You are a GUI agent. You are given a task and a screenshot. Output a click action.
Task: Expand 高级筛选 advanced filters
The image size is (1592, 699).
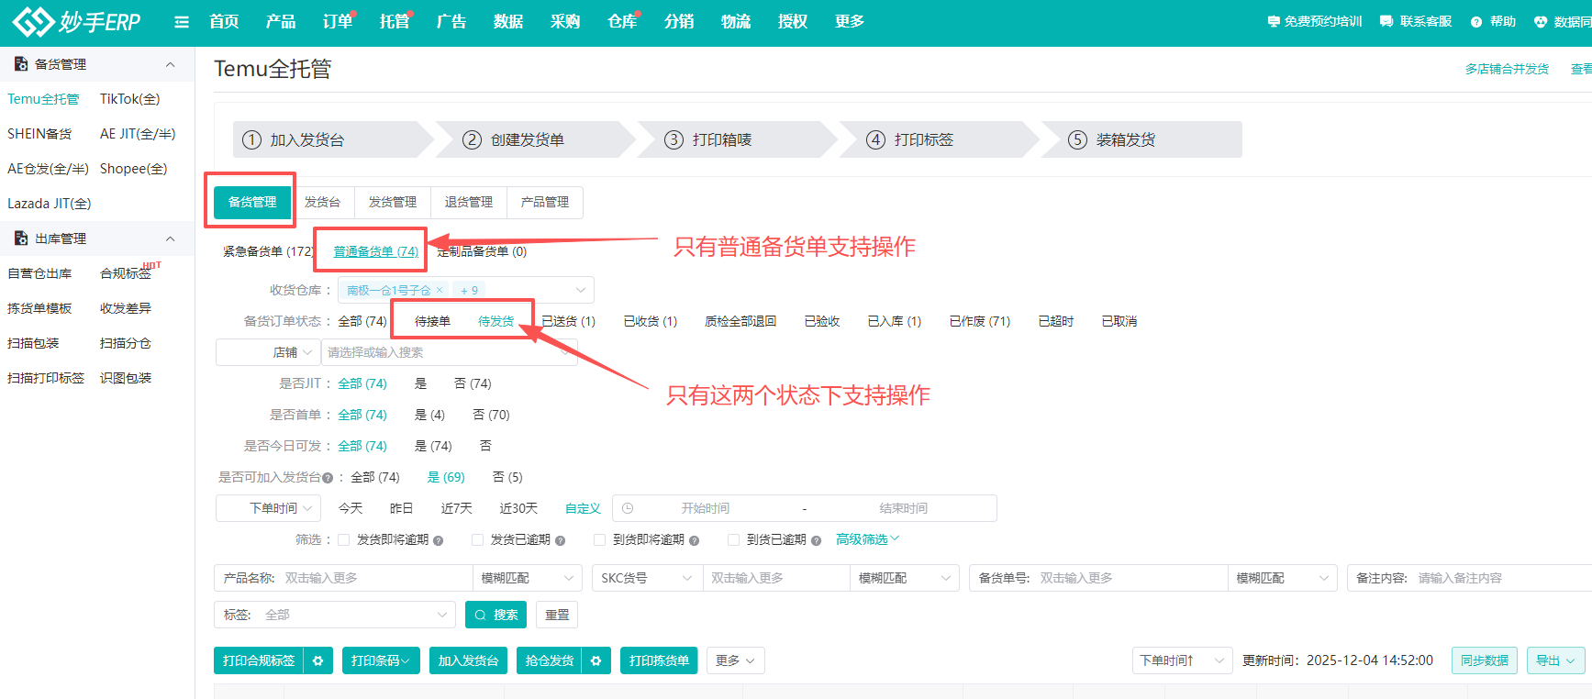(x=867, y=539)
